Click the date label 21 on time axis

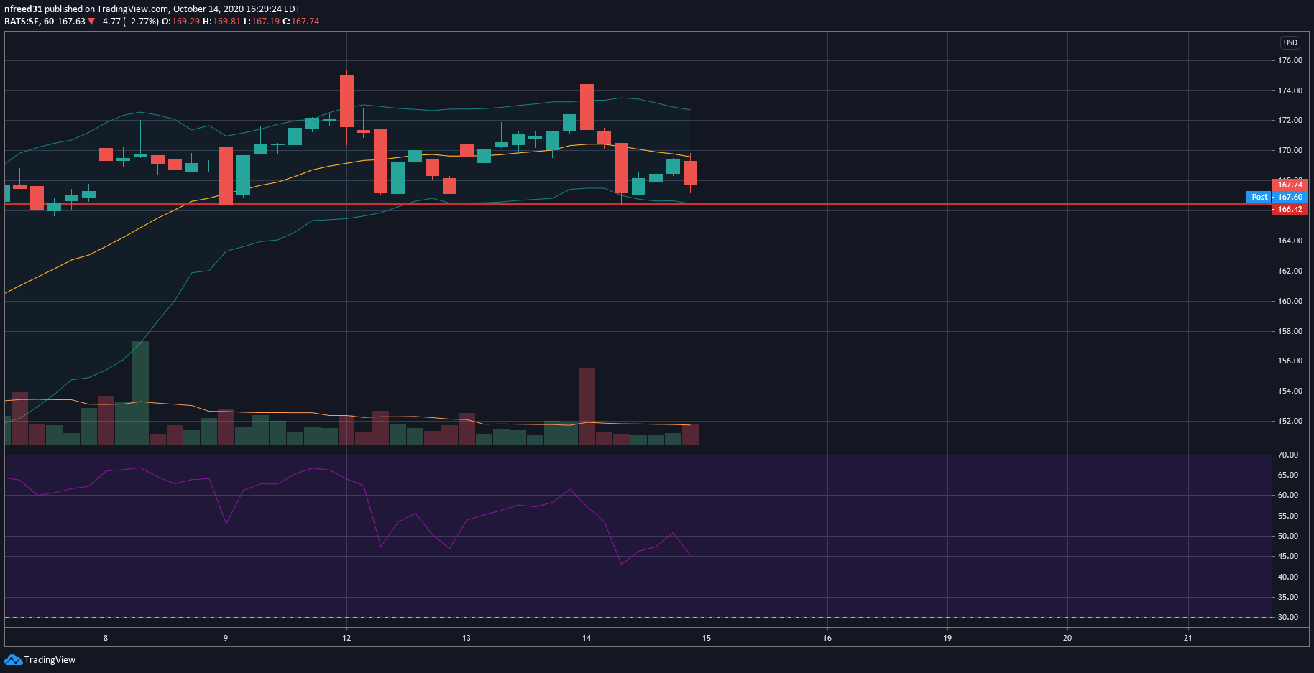pos(1187,638)
